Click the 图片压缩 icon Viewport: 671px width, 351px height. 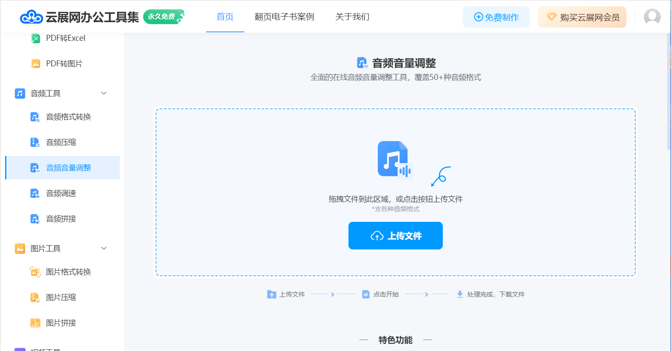click(35, 297)
